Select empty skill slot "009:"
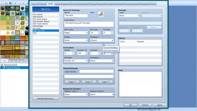 tap(46, 33)
